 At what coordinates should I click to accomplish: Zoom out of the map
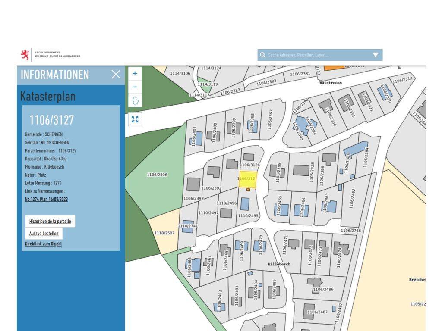pyautogui.click(x=135, y=87)
